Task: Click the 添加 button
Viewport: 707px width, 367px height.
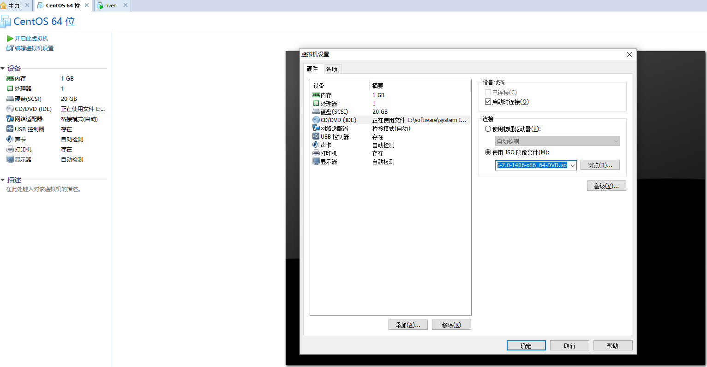Action: [408, 325]
